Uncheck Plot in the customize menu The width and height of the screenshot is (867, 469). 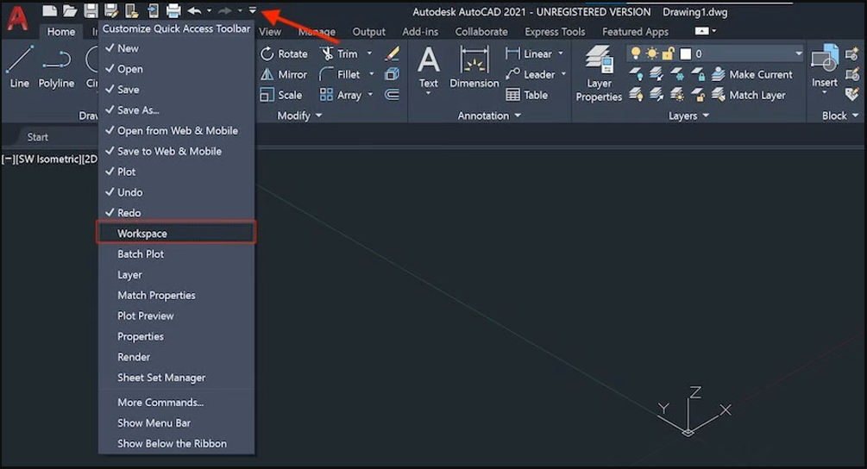click(x=176, y=172)
